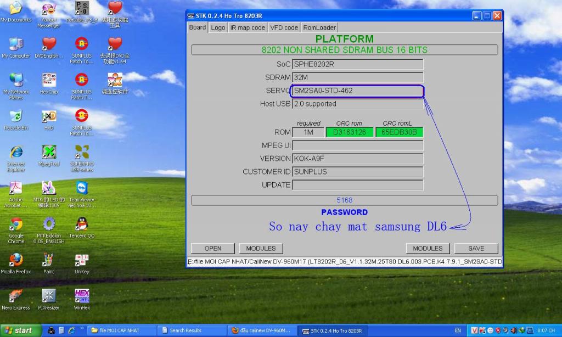Viewport: 562px width, 337px height.
Task: Click the SERVO field with SM2SA0-STD-462
Action: pyautogui.click(x=357, y=91)
